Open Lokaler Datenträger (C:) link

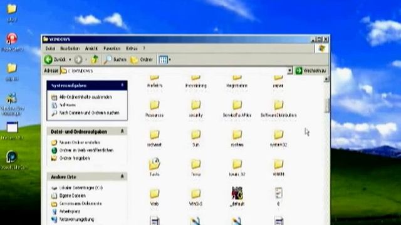click(x=81, y=187)
